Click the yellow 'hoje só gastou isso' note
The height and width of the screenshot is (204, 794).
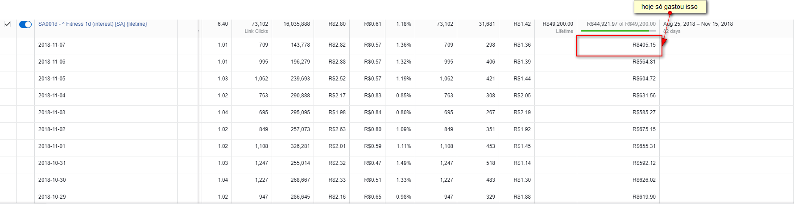click(x=670, y=7)
